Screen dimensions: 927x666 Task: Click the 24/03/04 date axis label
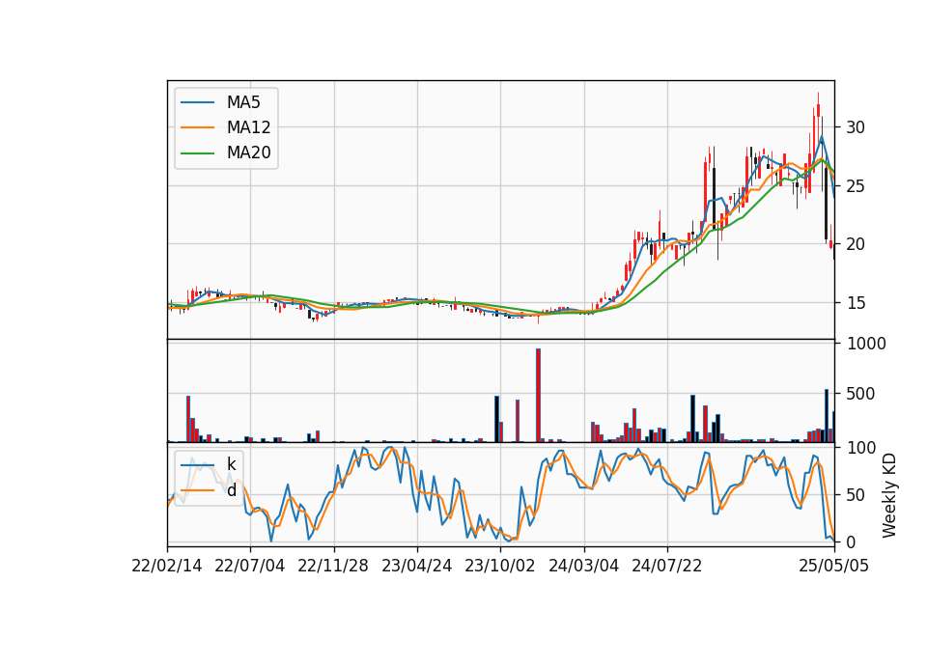pos(583,566)
